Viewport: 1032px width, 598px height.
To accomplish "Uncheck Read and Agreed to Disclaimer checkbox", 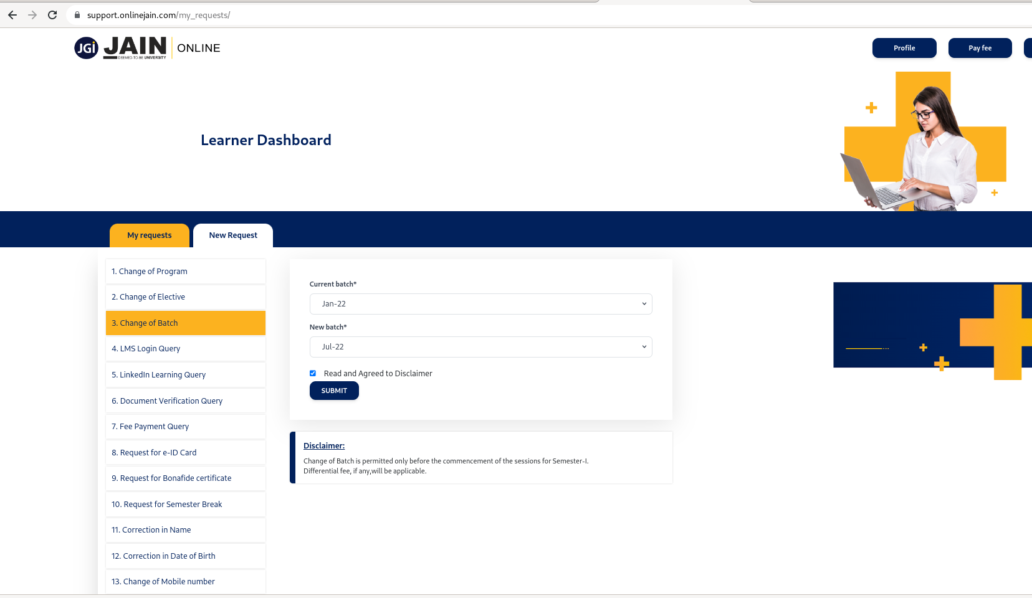I will pyautogui.click(x=313, y=374).
